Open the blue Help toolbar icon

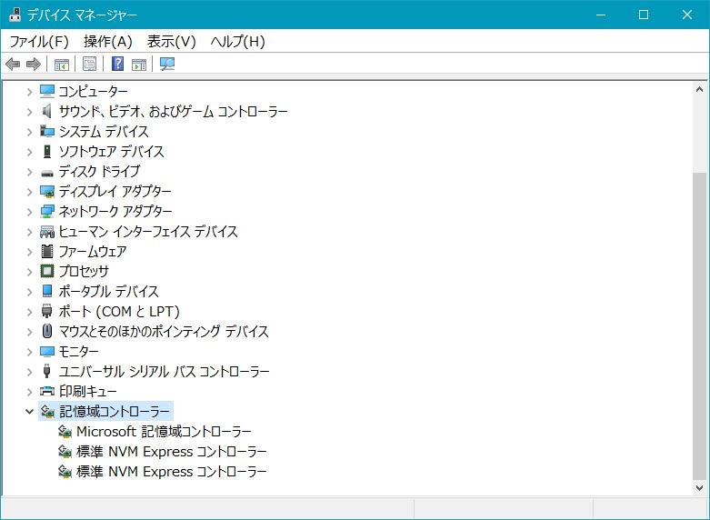click(118, 64)
